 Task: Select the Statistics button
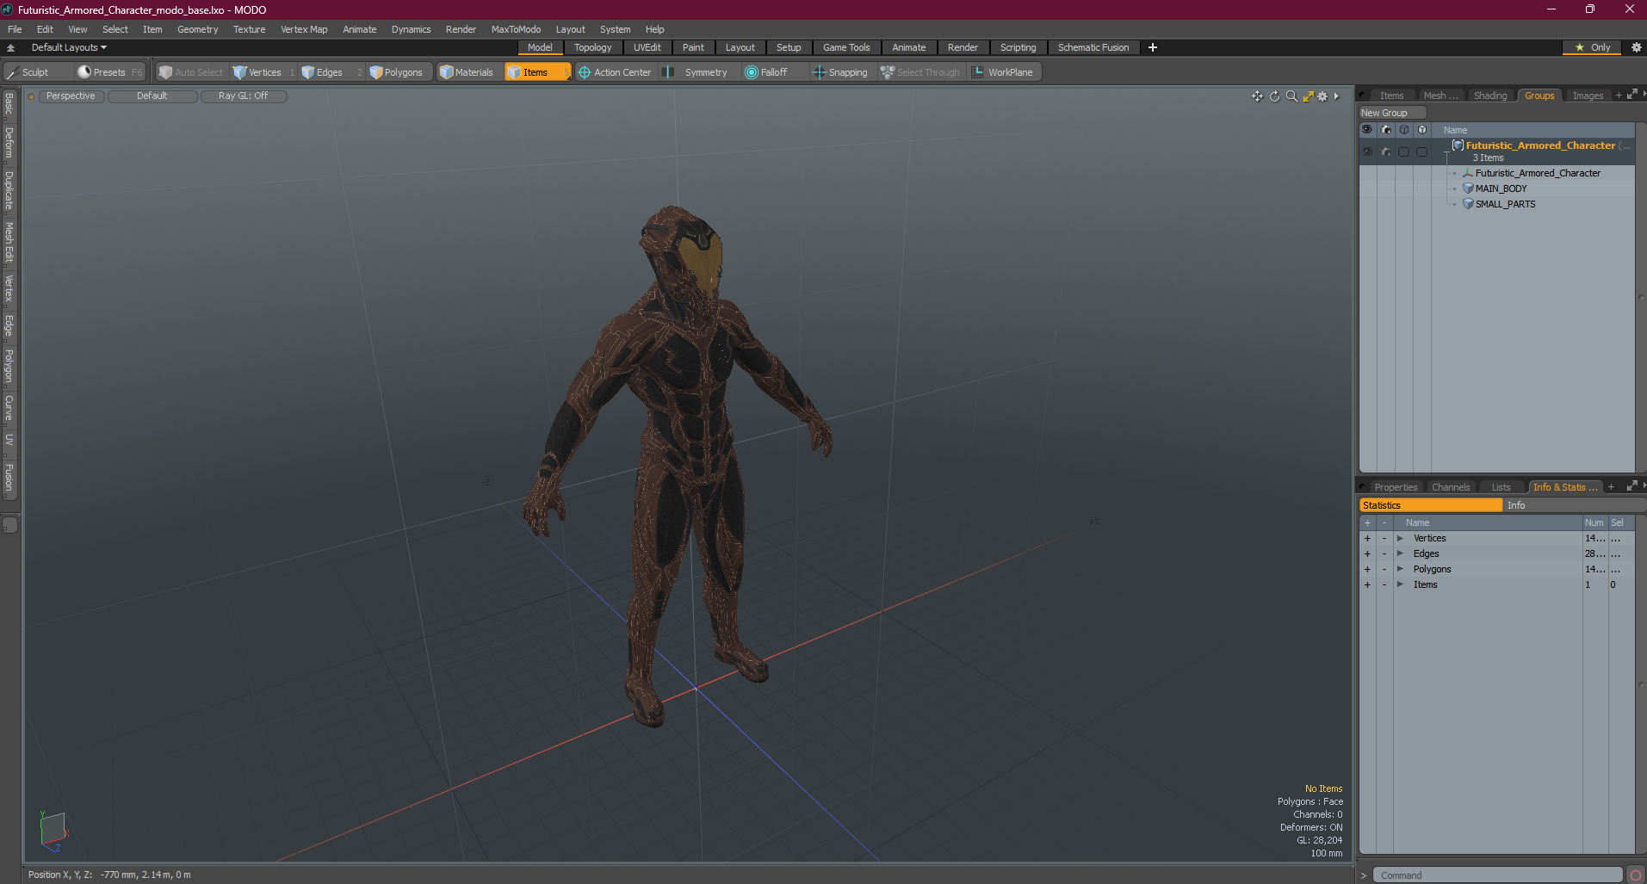click(1431, 505)
